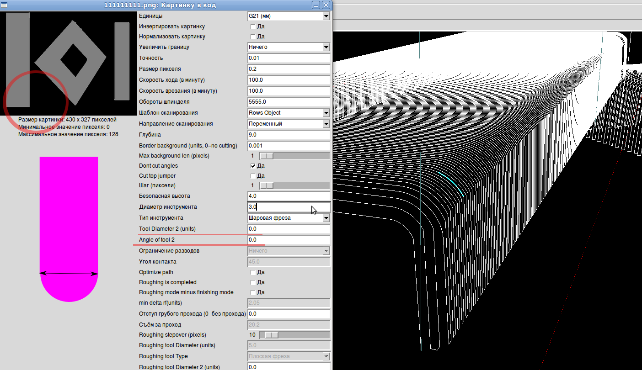Click the magenta tool shape preview
642x370 pixels.
point(69,229)
